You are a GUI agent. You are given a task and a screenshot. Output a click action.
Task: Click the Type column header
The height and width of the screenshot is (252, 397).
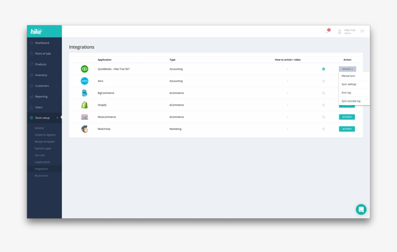pyautogui.click(x=172, y=60)
